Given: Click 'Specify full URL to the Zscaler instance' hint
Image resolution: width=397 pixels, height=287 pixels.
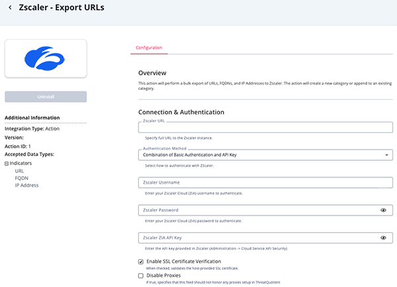Looking at the screenshot, I should click(179, 138).
